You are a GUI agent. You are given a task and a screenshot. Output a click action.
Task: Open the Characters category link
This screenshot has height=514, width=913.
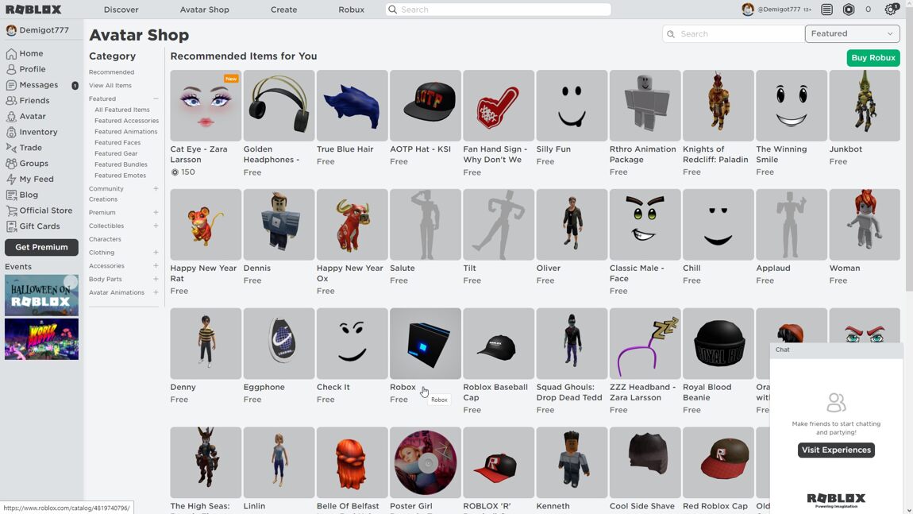click(105, 239)
